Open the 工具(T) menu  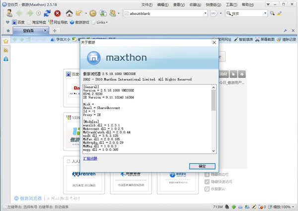[231, 4]
